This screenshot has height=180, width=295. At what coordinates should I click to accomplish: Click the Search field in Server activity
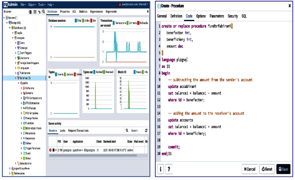135,131
